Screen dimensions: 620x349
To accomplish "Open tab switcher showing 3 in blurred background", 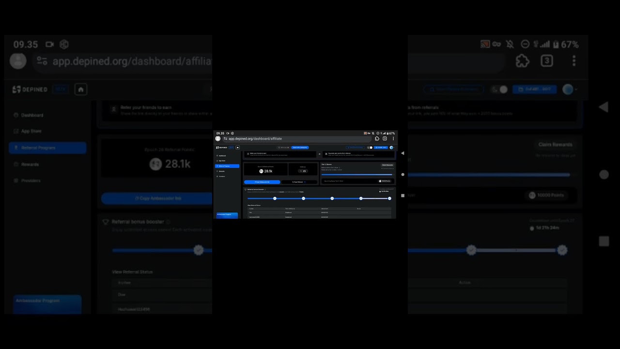I will pos(547,61).
